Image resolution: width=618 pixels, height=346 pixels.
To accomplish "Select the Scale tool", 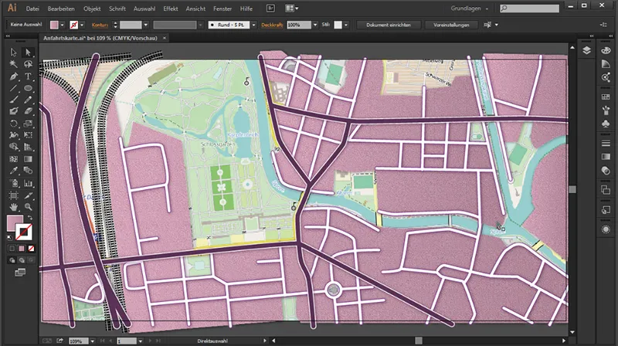I will tap(28, 124).
